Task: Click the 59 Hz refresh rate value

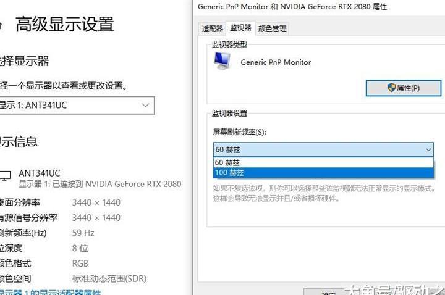Action: [83, 233]
